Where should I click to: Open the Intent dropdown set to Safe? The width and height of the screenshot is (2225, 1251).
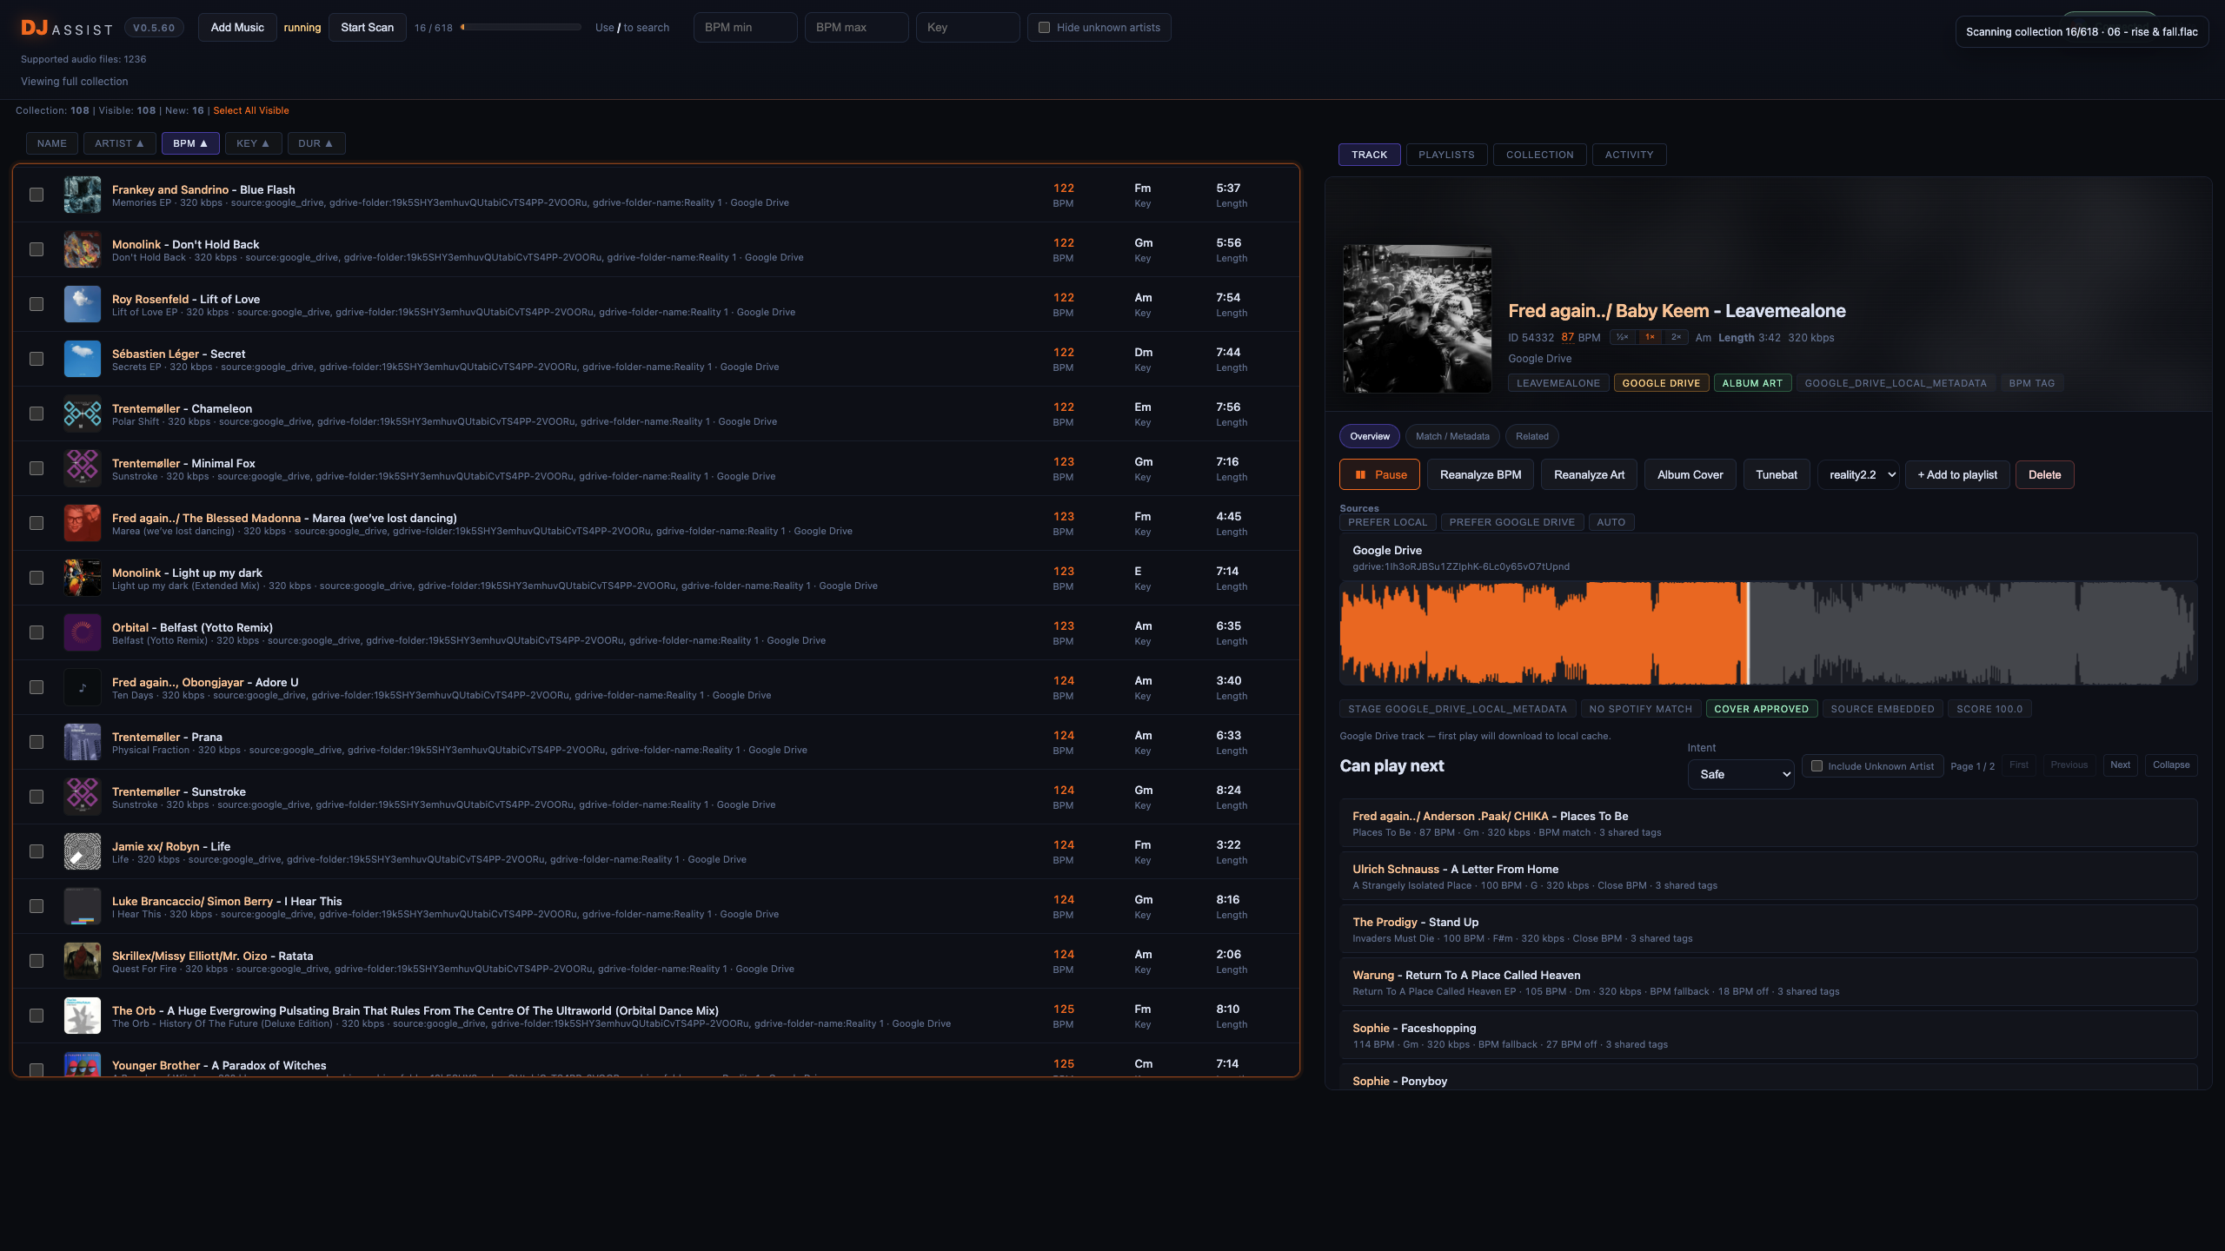click(x=1741, y=774)
